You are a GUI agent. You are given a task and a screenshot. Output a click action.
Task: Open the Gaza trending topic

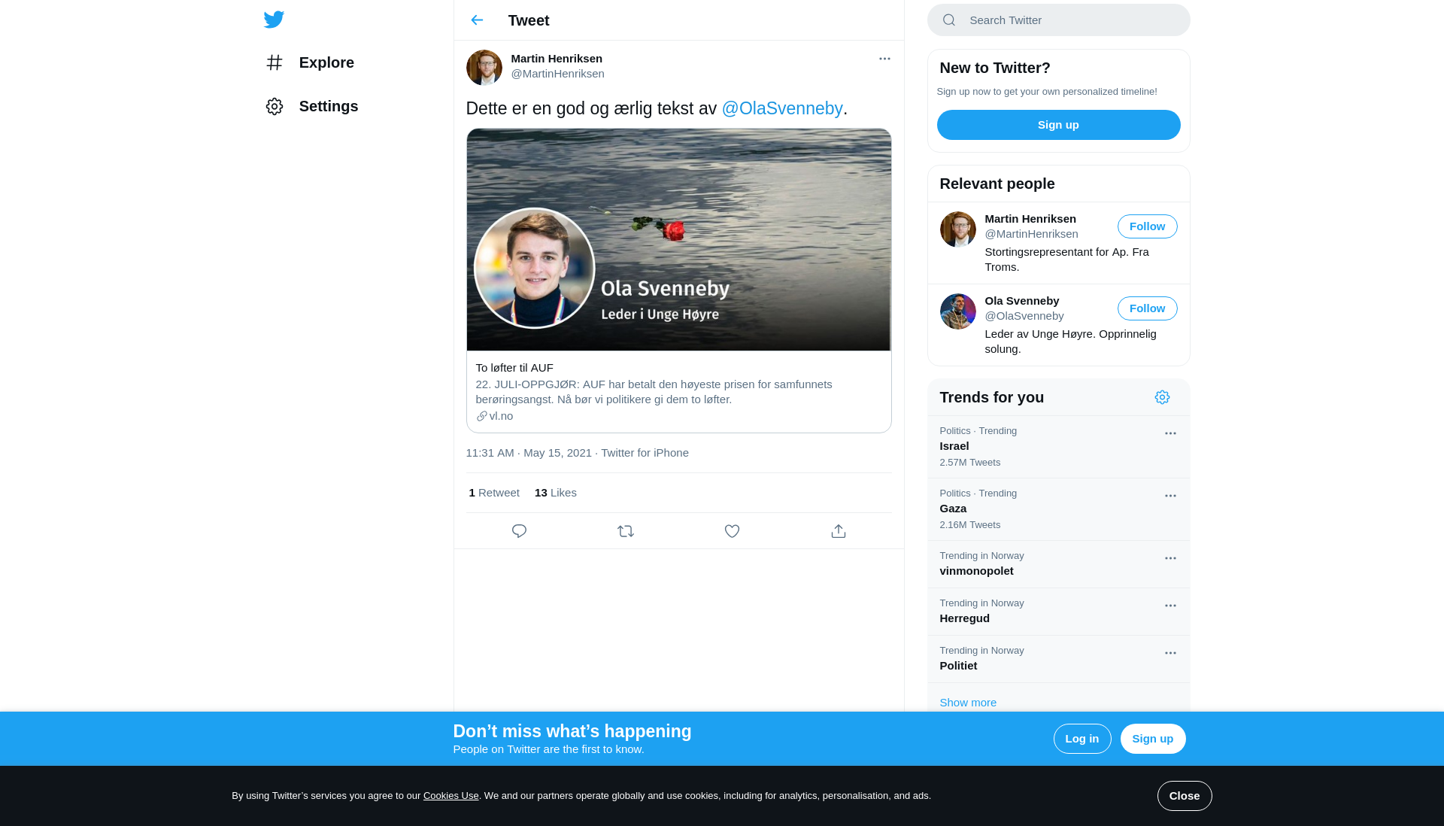(1059, 509)
